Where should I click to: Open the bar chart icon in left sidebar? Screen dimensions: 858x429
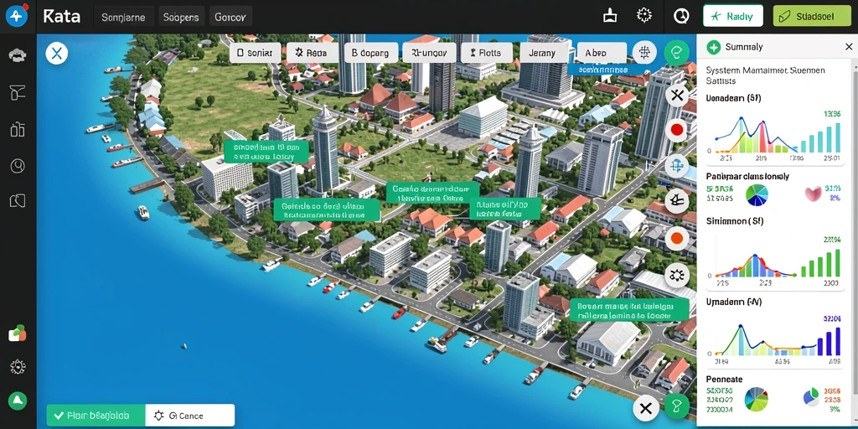click(18, 128)
